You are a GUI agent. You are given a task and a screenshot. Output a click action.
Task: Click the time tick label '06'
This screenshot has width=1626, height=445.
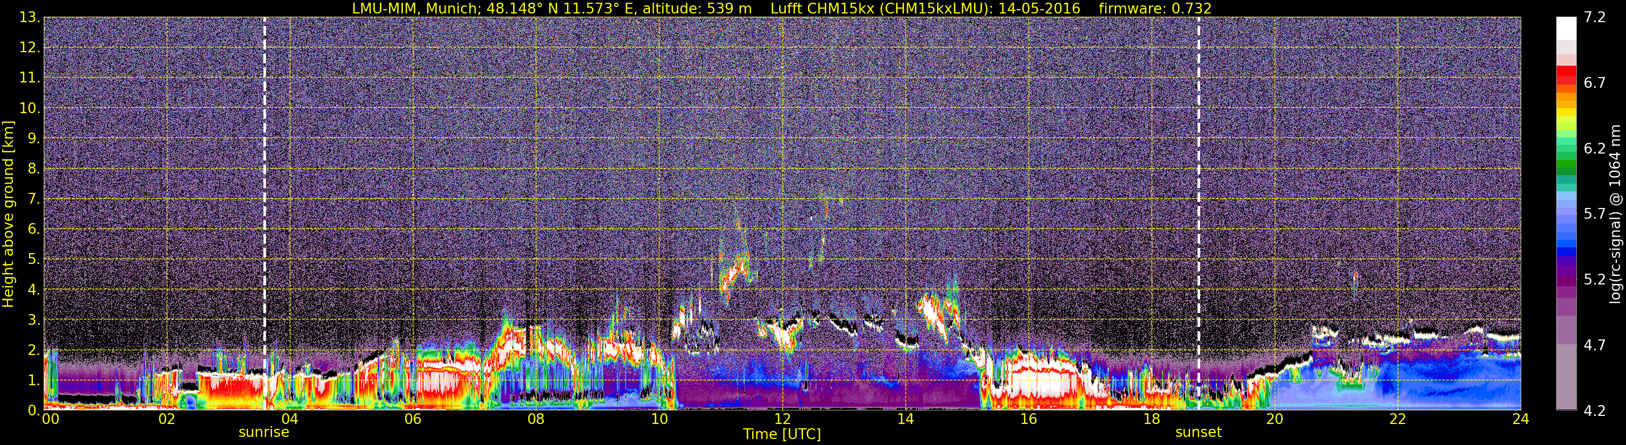coord(413,419)
